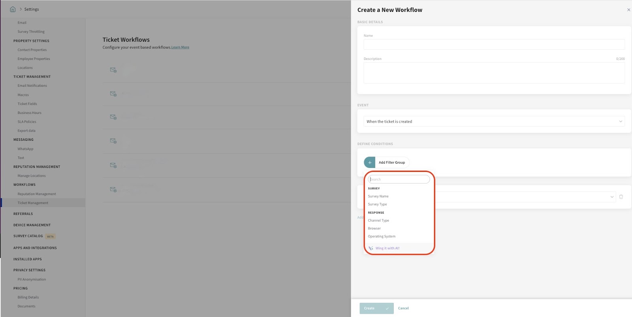
Task: Click the Cancel link
Action: pos(403,308)
